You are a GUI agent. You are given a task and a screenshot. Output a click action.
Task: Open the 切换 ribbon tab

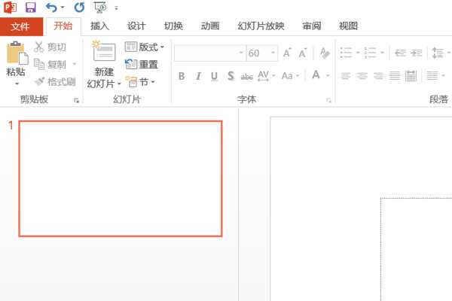pos(173,26)
